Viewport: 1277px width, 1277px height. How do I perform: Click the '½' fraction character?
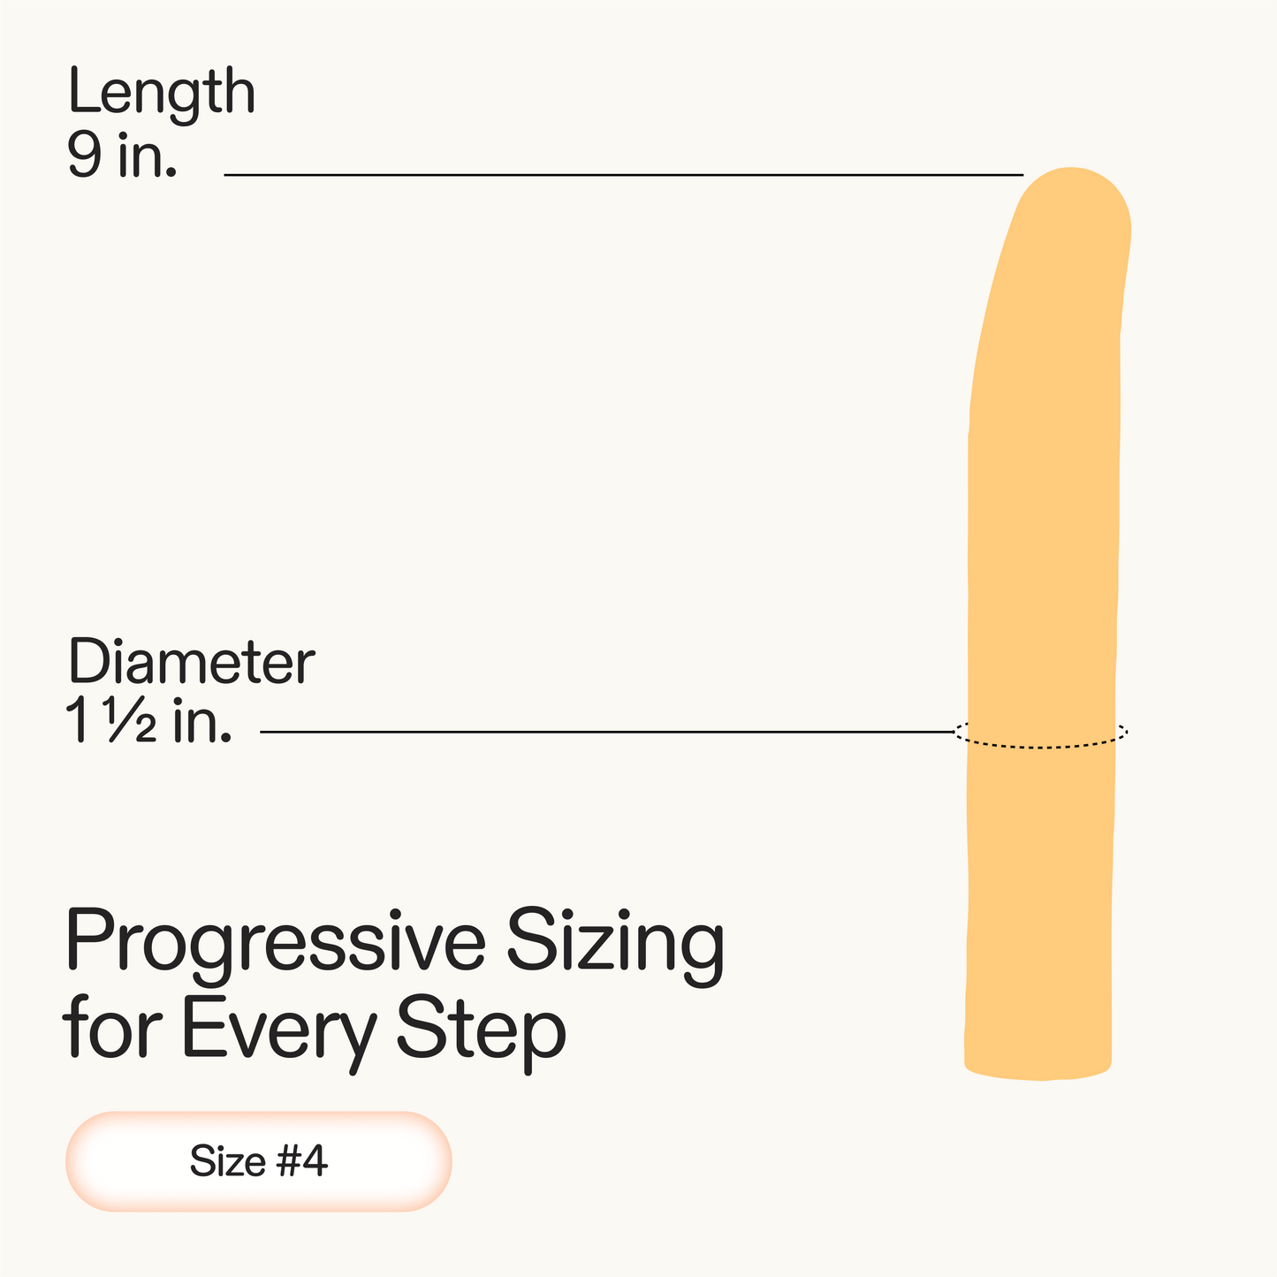[133, 723]
